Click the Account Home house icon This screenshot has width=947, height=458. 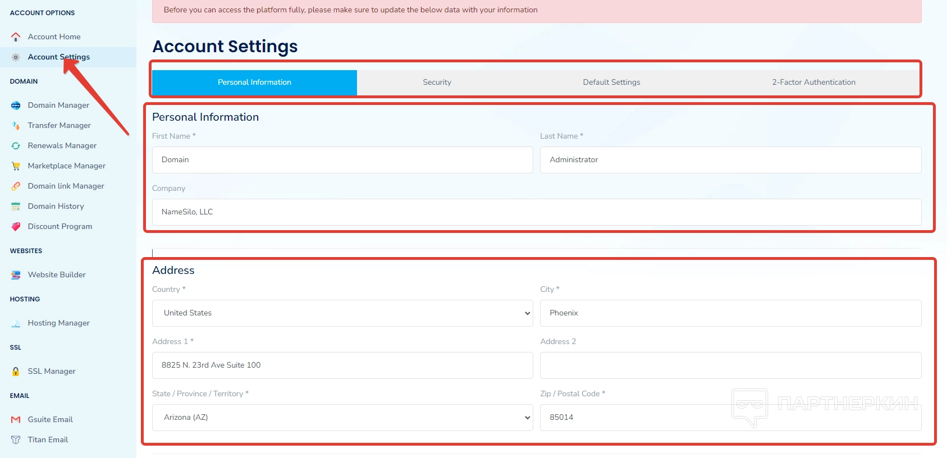click(16, 37)
